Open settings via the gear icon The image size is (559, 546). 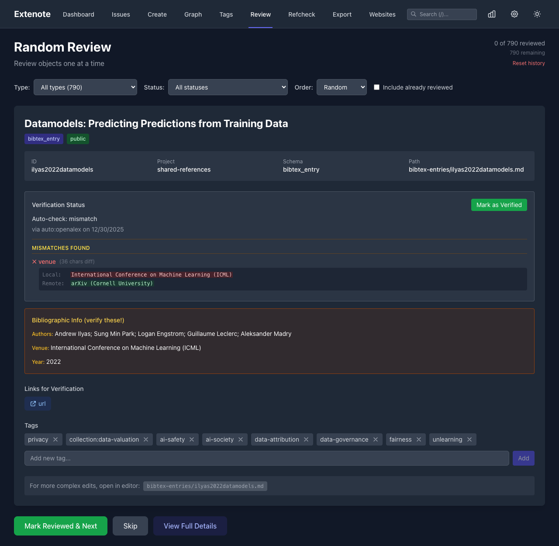tap(514, 14)
